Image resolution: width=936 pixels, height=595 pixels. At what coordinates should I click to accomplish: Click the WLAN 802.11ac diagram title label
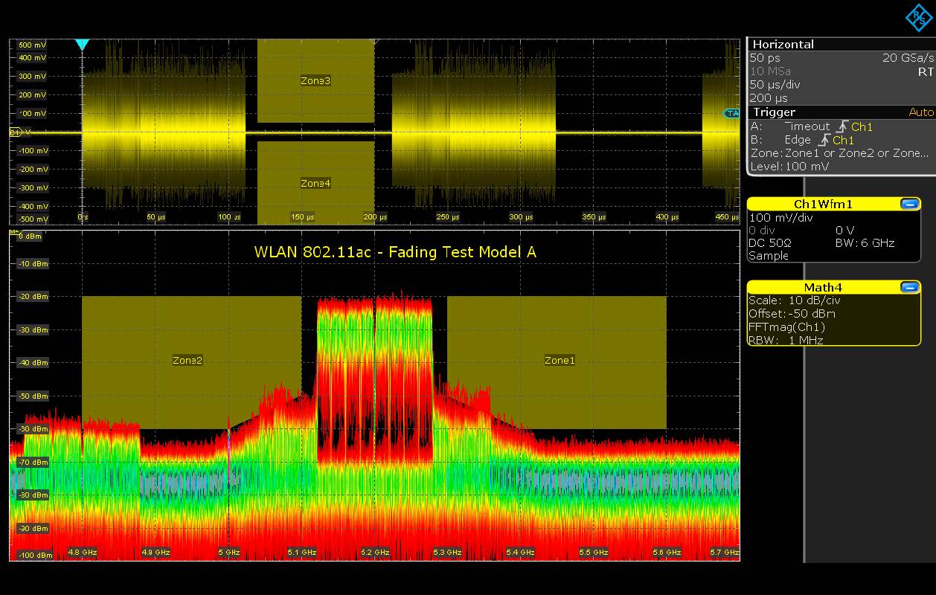click(395, 252)
